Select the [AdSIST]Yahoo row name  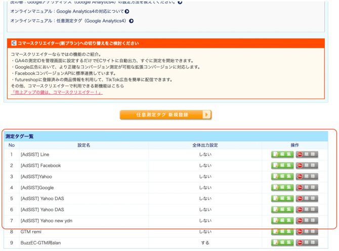point(36,177)
